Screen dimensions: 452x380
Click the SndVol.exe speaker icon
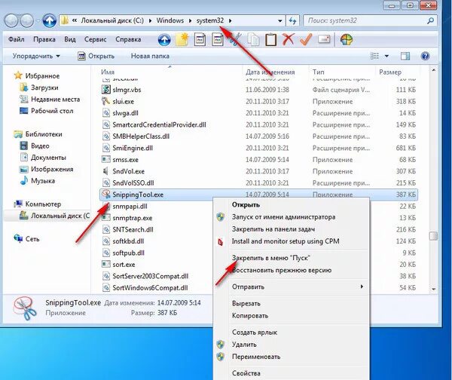click(x=106, y=171)
